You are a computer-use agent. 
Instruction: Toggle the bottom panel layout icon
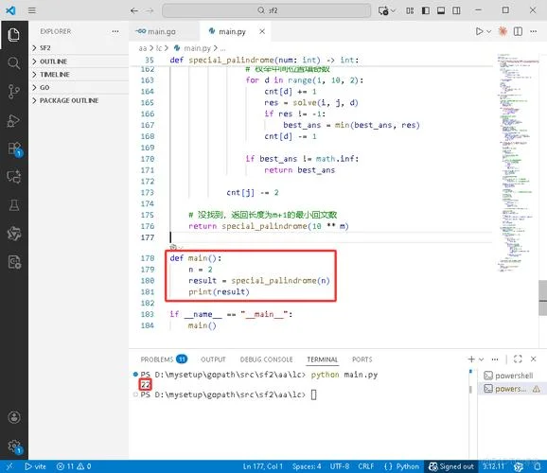pyautogui.click(x=441, y=10)
